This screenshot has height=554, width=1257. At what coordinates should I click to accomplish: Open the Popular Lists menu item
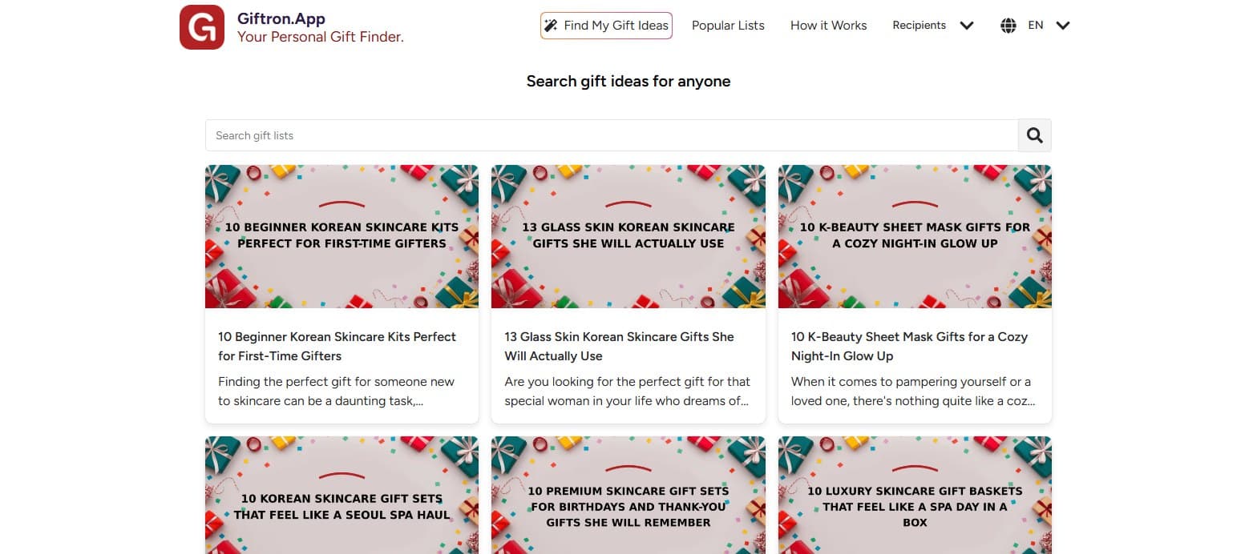(728, 26)
